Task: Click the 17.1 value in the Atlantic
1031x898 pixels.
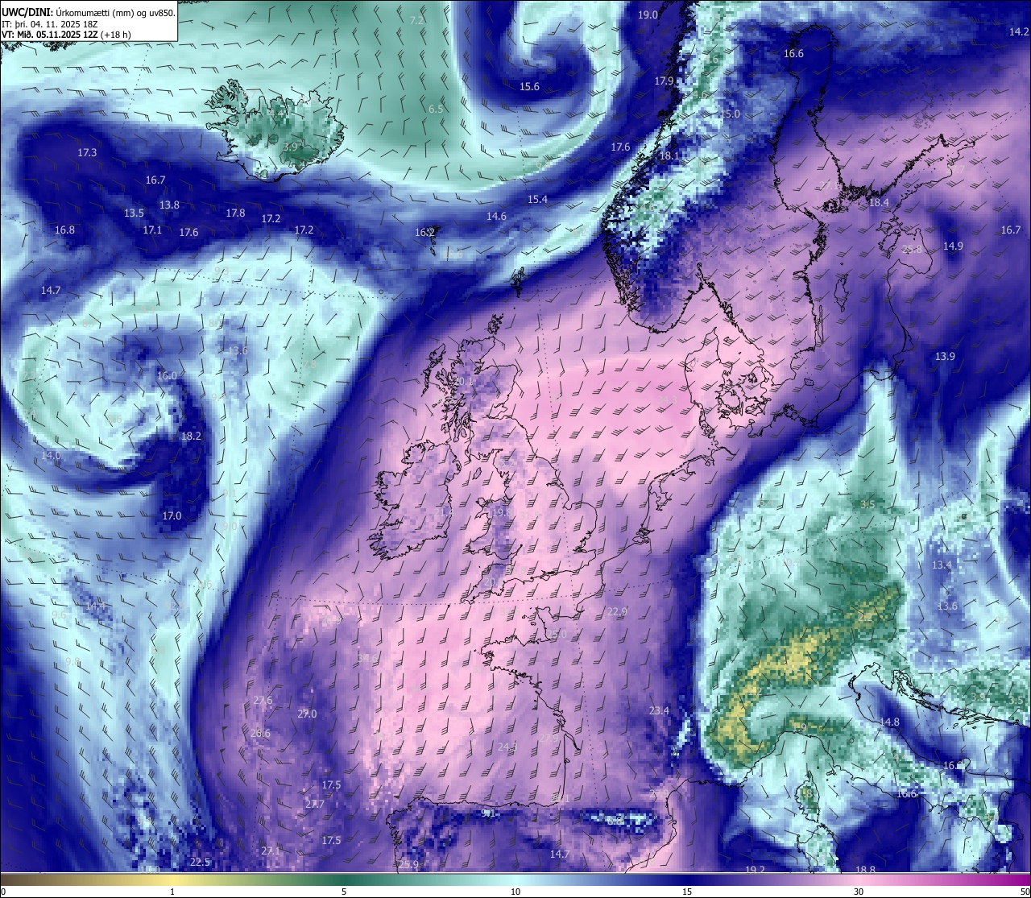Action: coord(152,230)
